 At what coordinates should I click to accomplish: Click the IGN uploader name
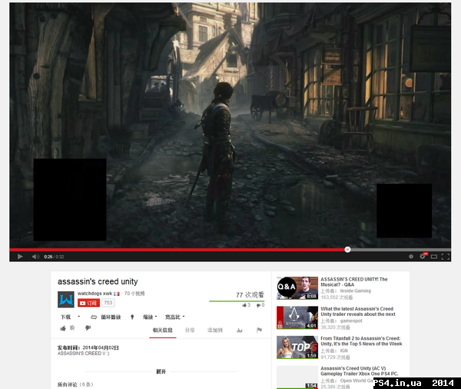[x=343, y=351]
